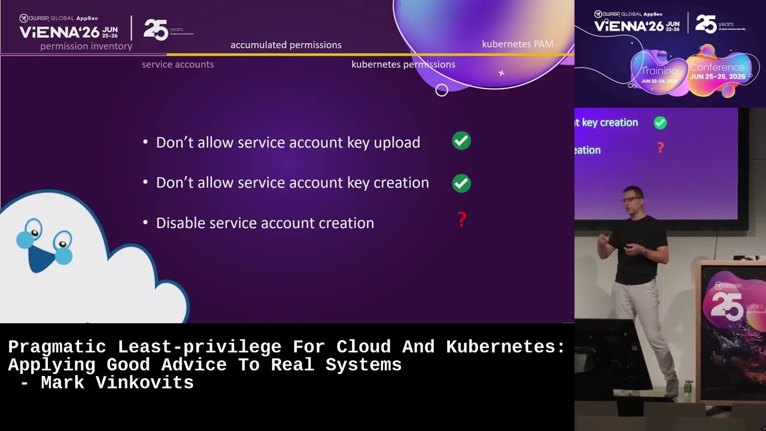The height and width of the screenshot is (431, 766).
Task: Click the "Training JUN 22-24" blob
Action: [659, 73]
